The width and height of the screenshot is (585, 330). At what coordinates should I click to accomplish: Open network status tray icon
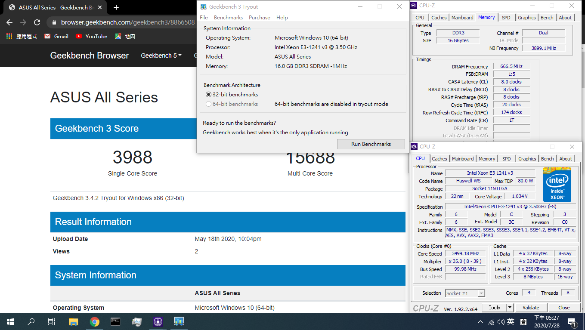(491, 322)
